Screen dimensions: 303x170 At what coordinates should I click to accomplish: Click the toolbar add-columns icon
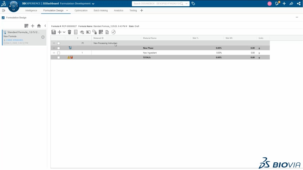coord(101,32)
